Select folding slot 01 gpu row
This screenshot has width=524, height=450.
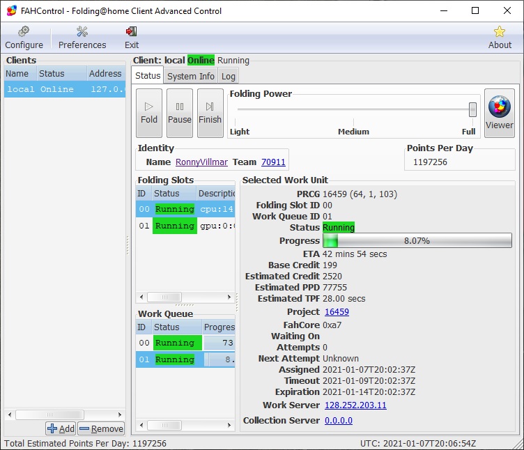(185, 226)
